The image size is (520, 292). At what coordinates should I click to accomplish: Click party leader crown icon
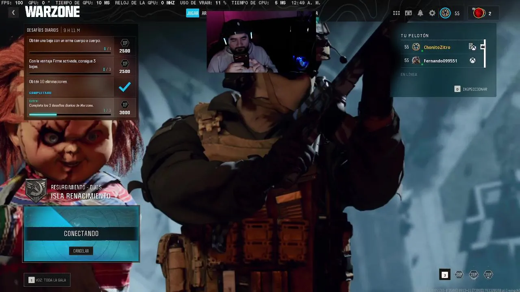tap(483, 47)
